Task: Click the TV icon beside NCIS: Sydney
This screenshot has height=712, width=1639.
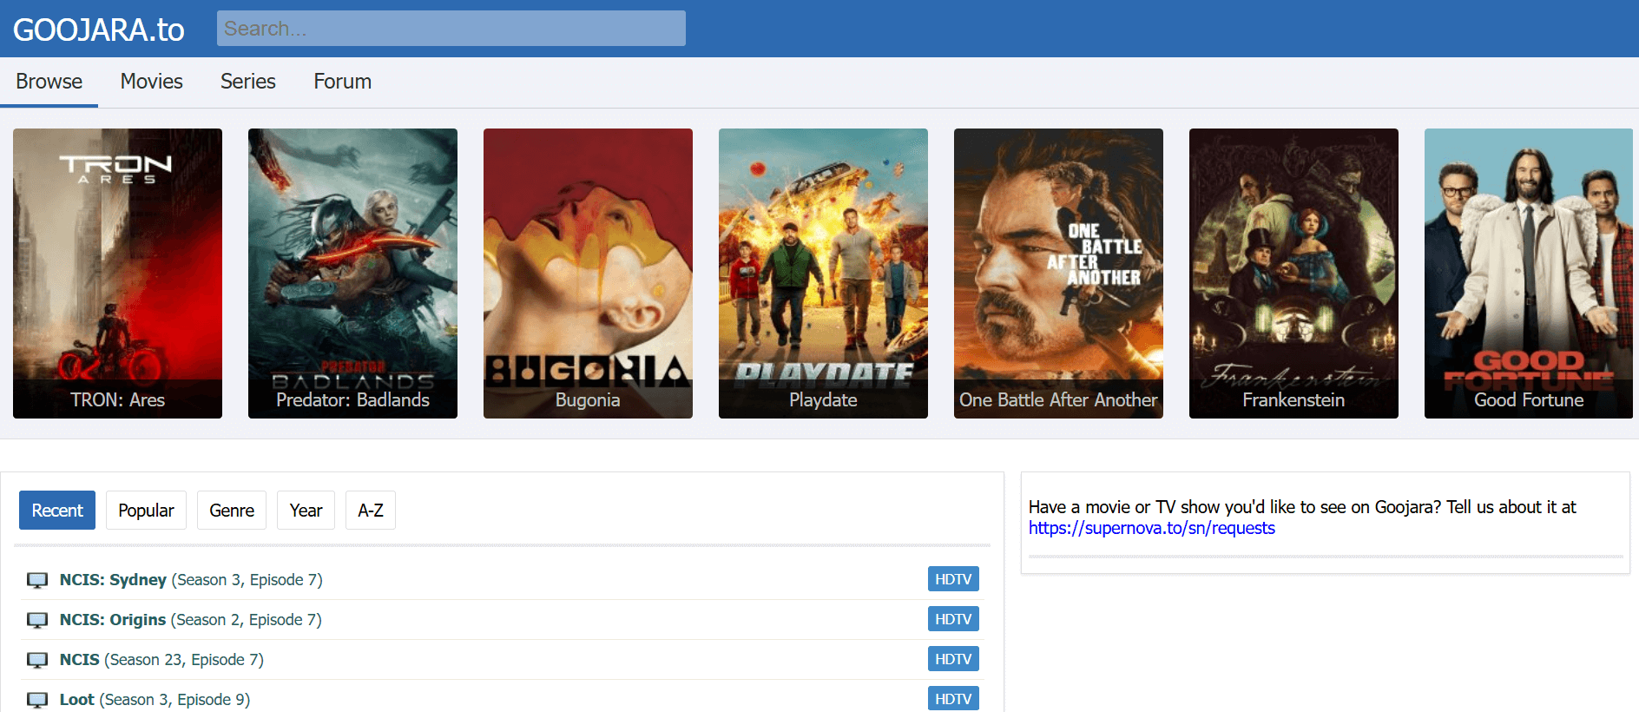Action: [37, 580]
